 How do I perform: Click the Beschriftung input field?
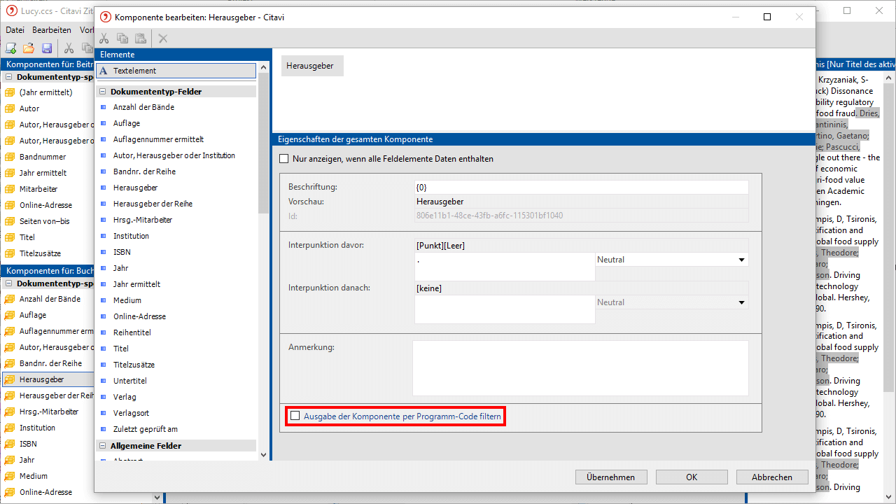pyautogui.click(x=581, y=188)
